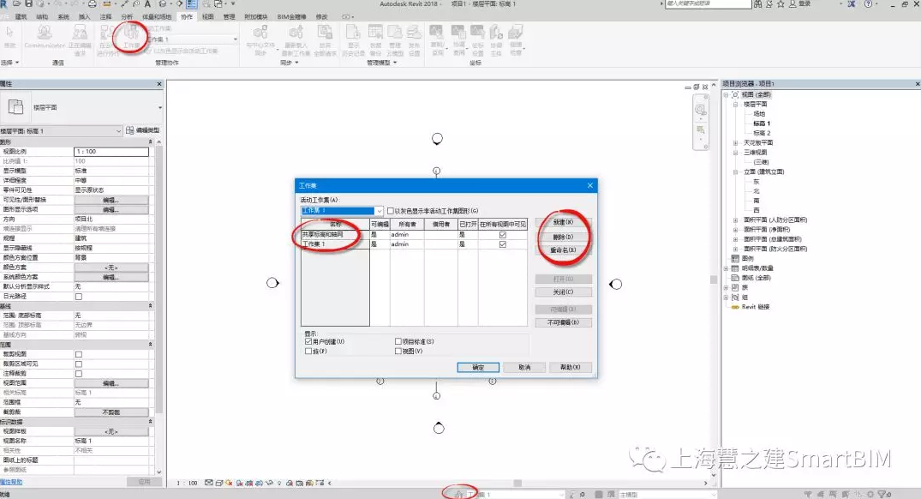The height and width of the screenshot is (499, 921).
Task: Toggle gray inactive workset graphics checkbox
Action: pos(391,211)
